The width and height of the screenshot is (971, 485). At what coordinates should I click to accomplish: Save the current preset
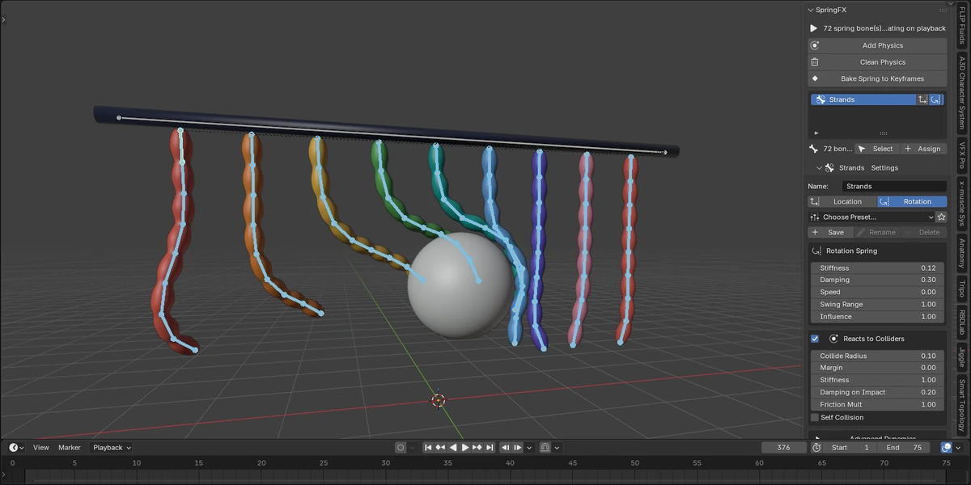pyautogui.click(x=830, y=232)
